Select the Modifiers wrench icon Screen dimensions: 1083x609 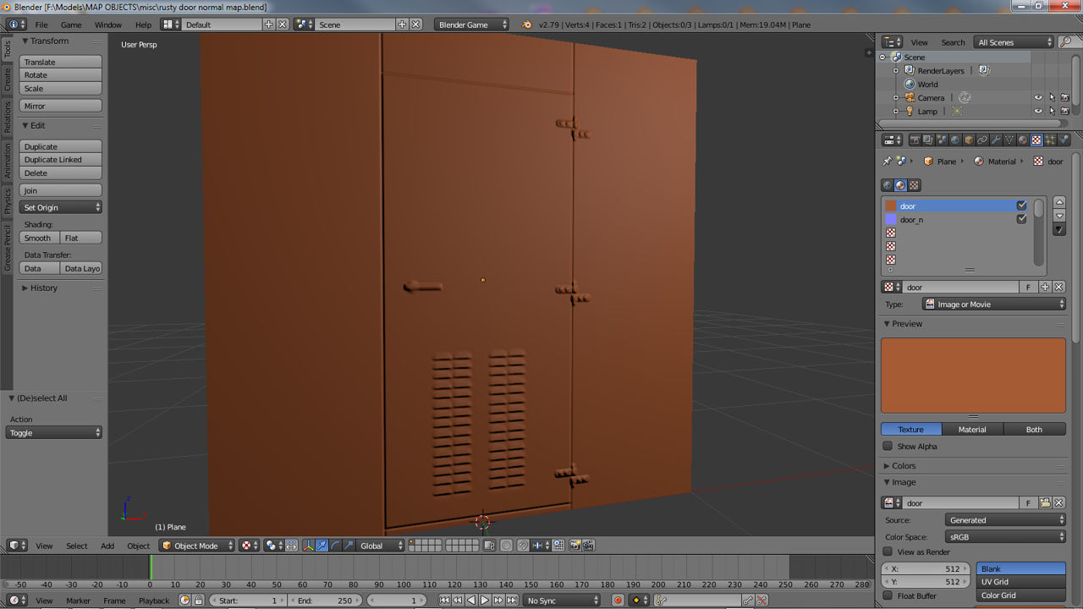click(997, 140)
